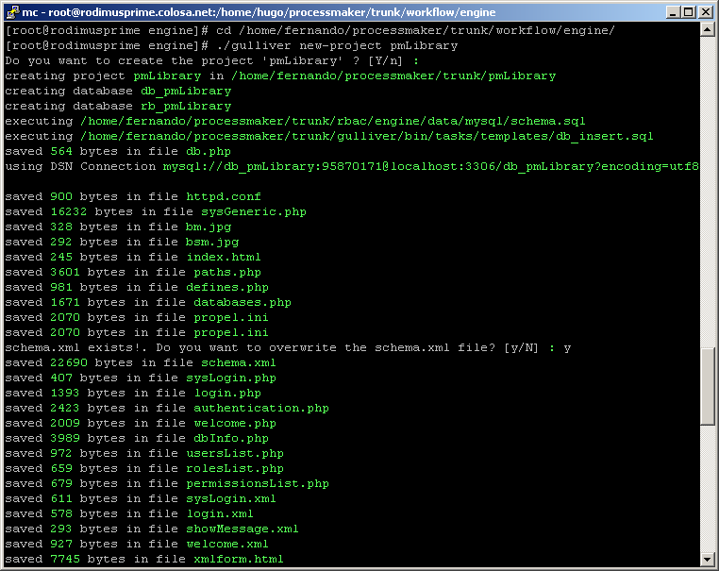
Task: Maximize the terminal window
Action: point(688,11)
